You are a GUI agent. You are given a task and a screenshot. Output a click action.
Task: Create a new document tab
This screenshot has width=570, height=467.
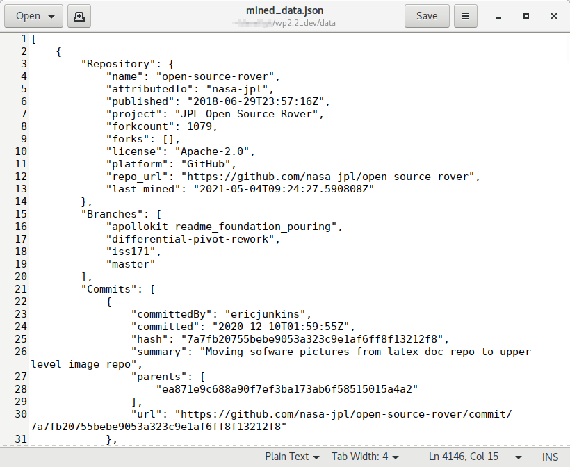point(79,16)
